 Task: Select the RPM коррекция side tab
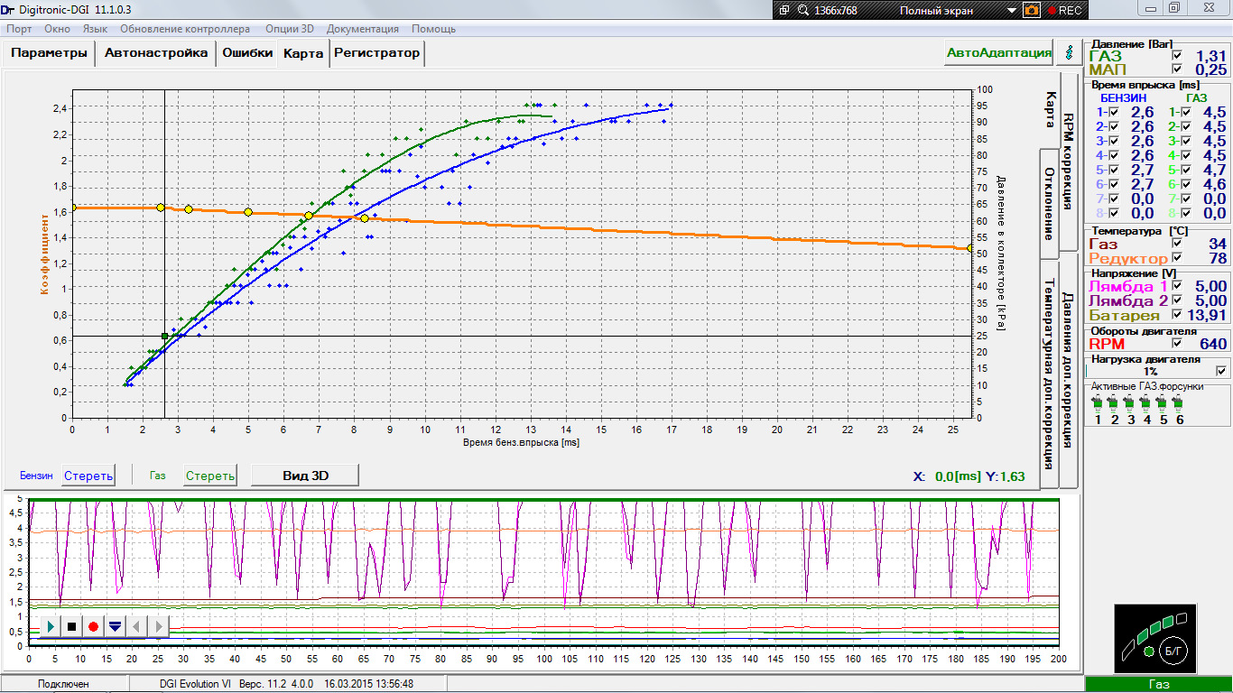1069,161
